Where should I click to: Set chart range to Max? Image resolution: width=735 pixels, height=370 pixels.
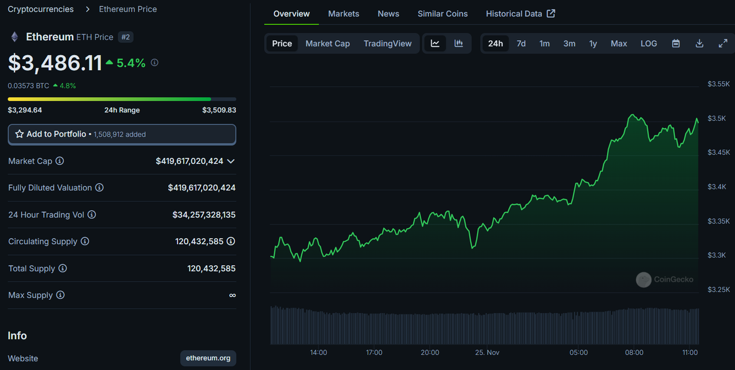(619, 44)
